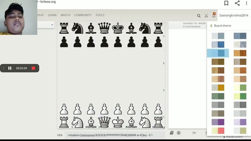
Task: Choose the olive taupe board theme
Action: 218,114
